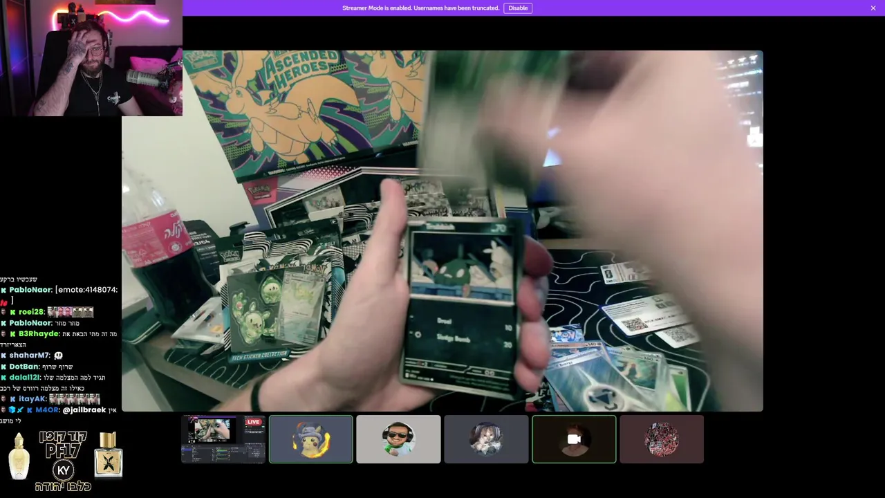Click the blue cube badge next to M4OR
The image size is (885, 498).
[x=12, y=410]
